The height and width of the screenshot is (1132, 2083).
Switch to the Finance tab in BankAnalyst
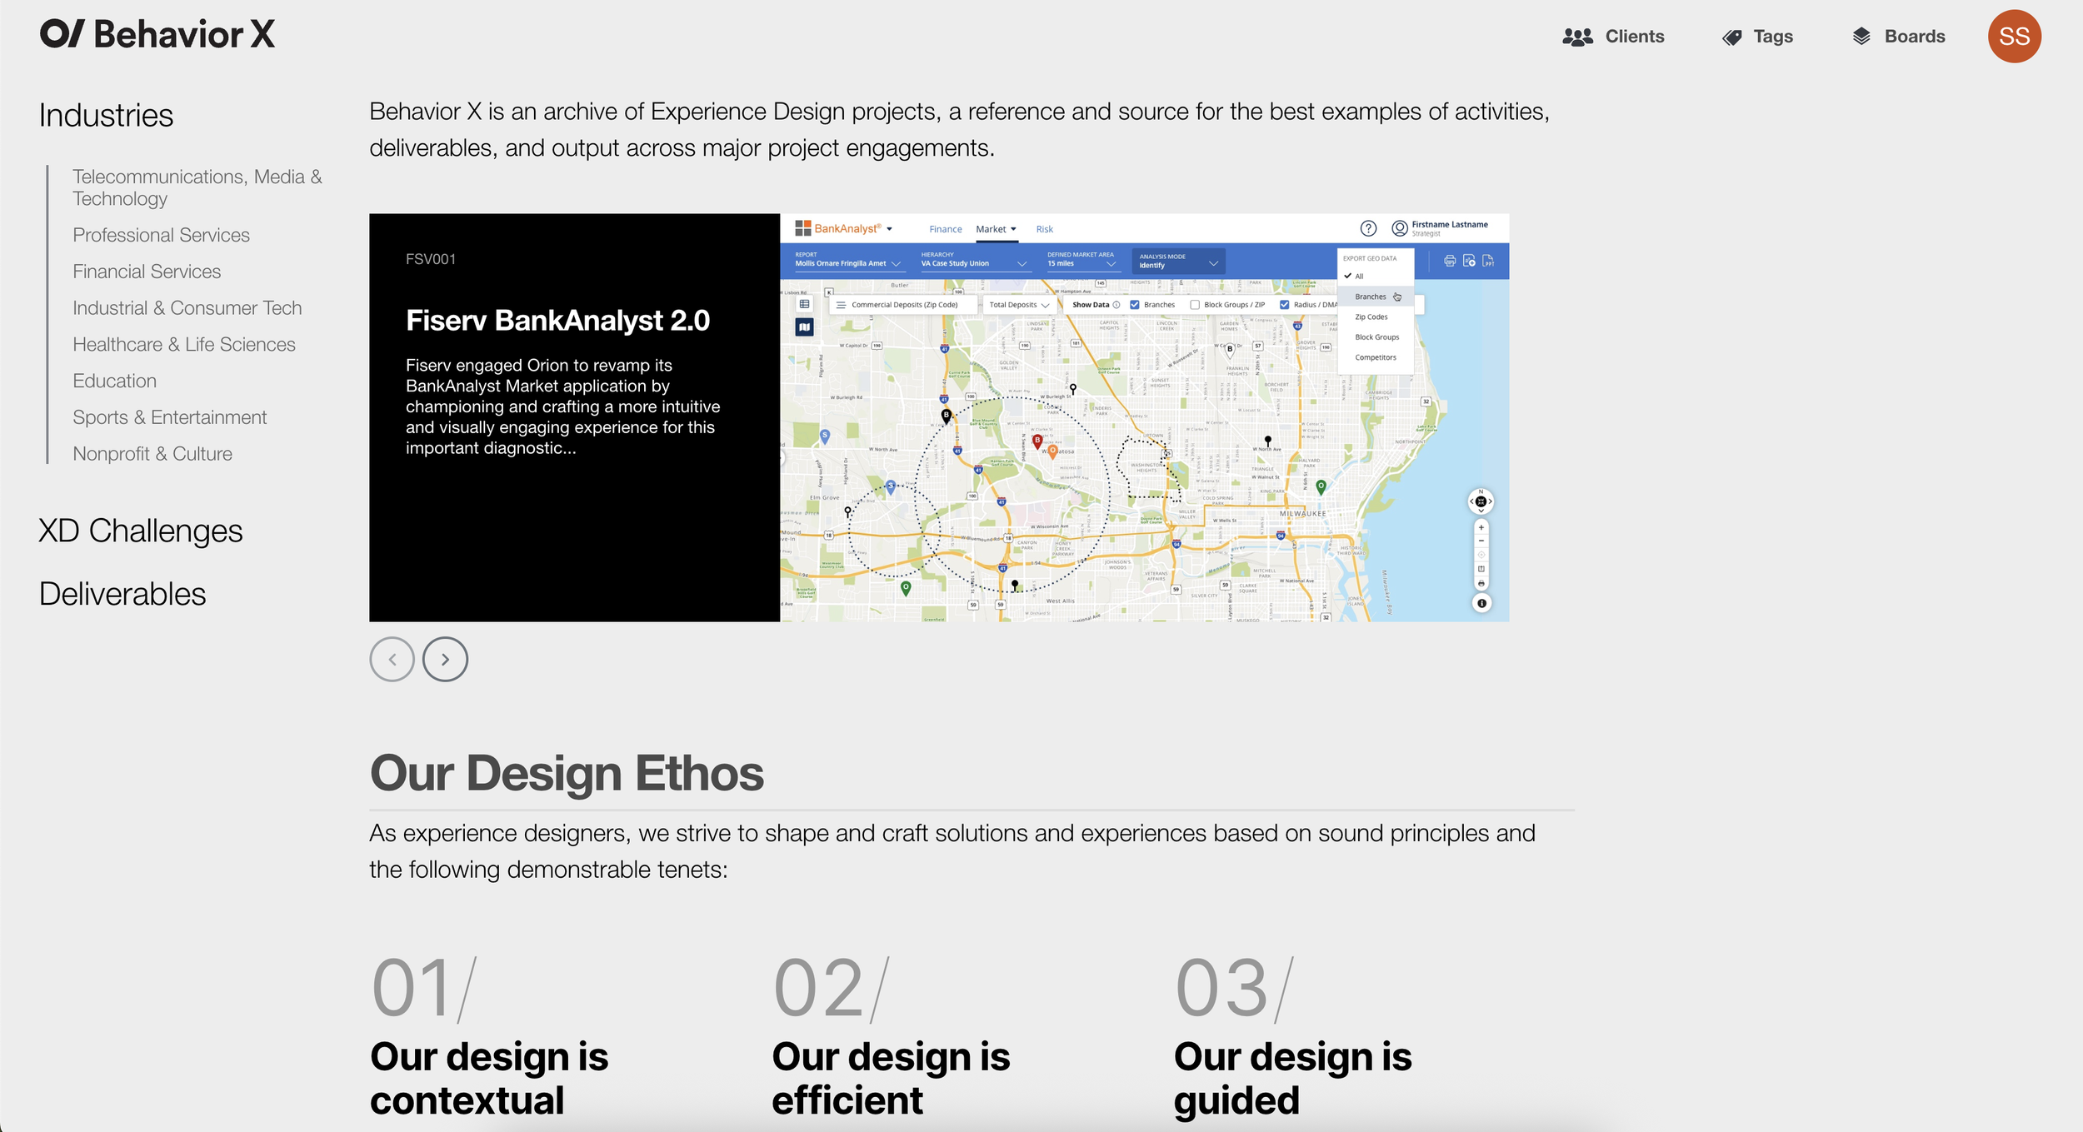(945, 229)
